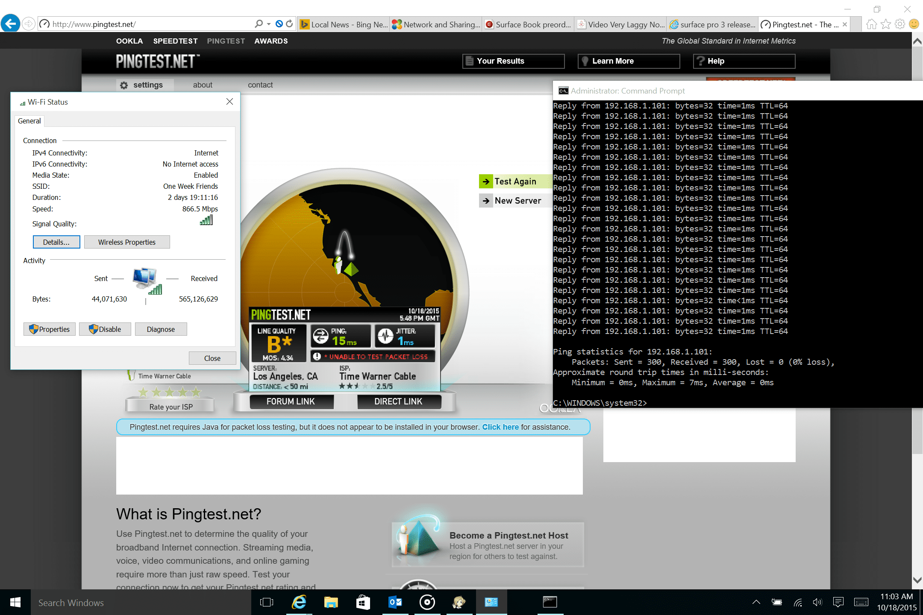Click the page scrollbar up arrow

click(917, 42)
